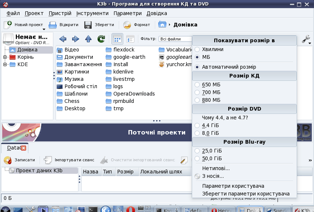Open the Інструменти menu
This screenshot has height=212, width=314.
coord(92,13)
